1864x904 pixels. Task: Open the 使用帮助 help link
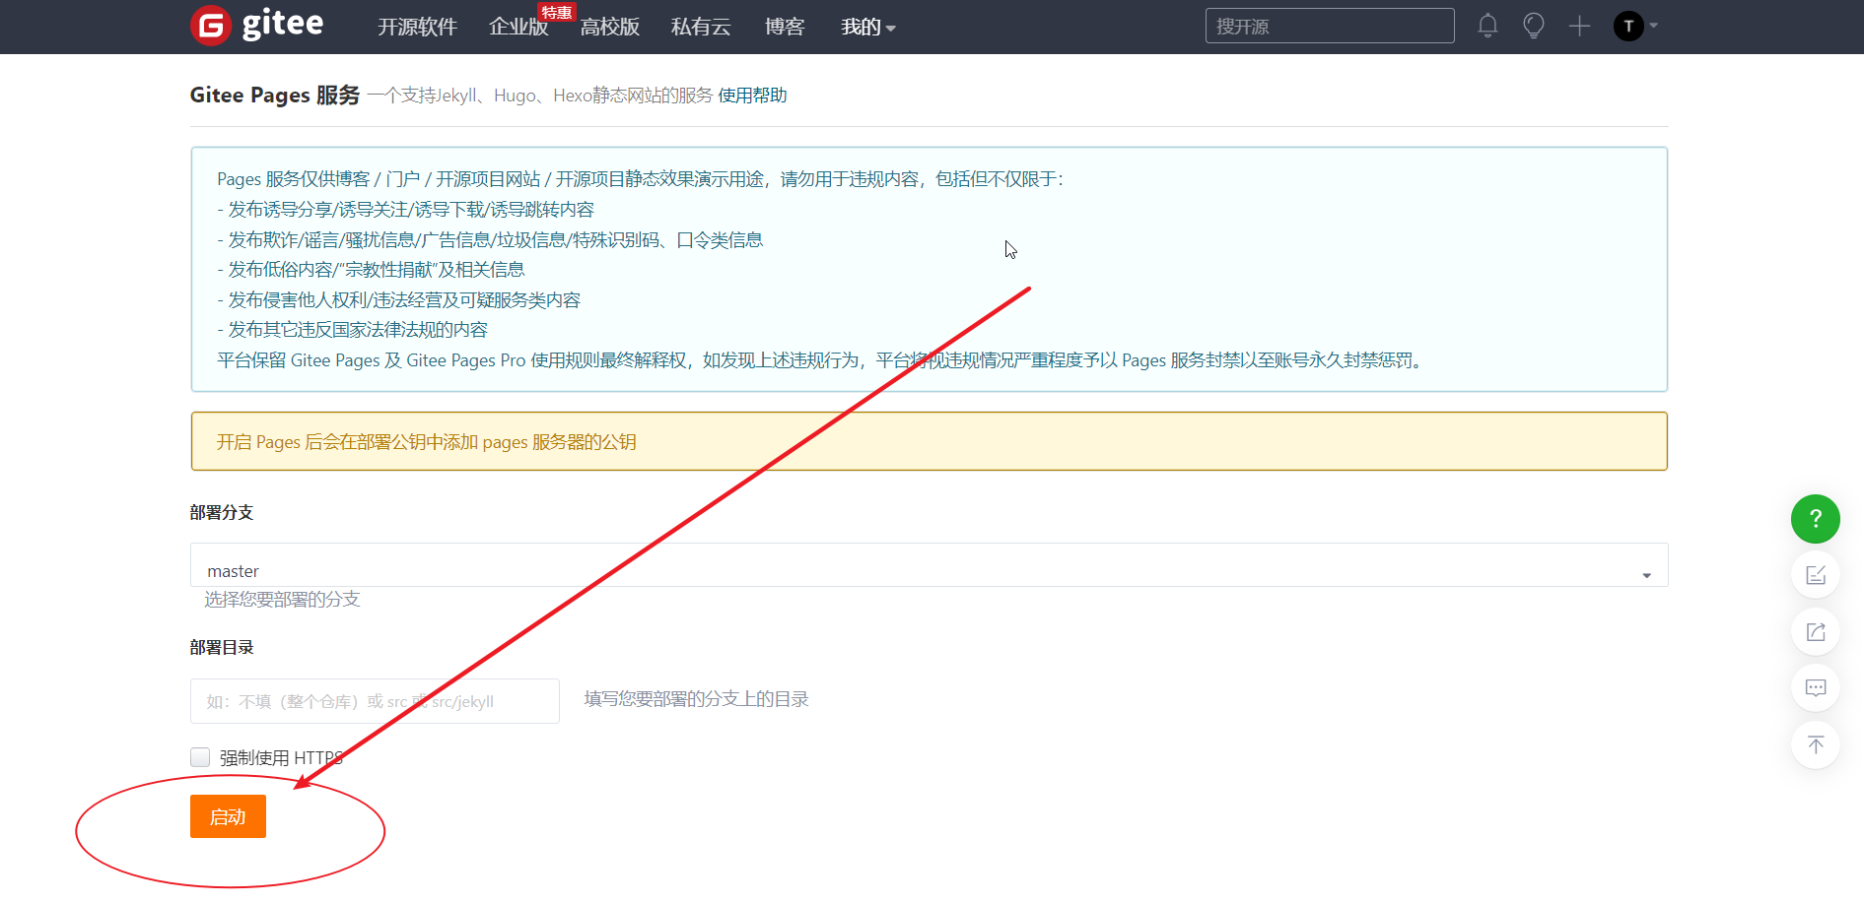(x=752, y=96)
